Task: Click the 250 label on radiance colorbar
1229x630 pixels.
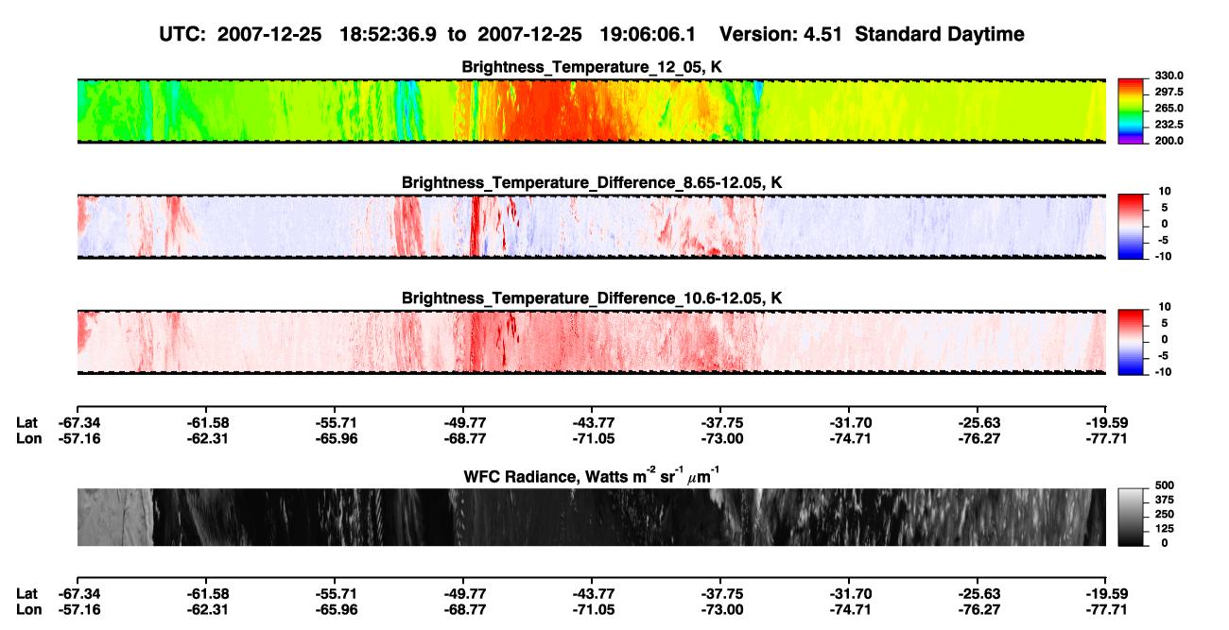Action: click(x=1165, y=515)
